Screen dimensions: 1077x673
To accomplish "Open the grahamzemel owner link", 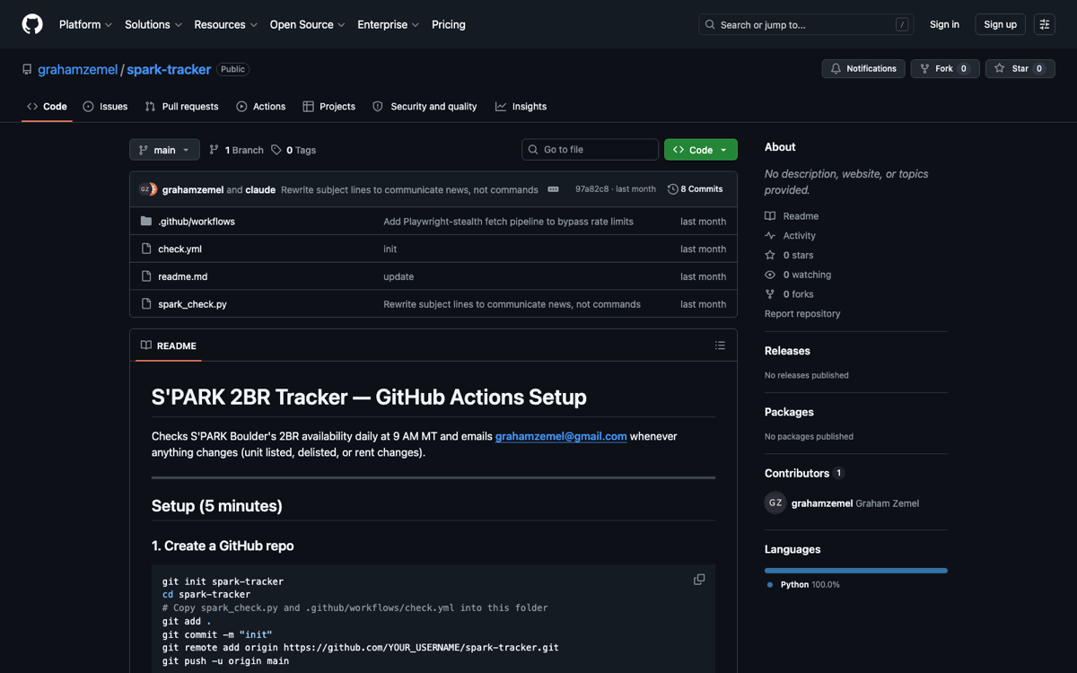I will pyautogui.click(x=77, y=69).
